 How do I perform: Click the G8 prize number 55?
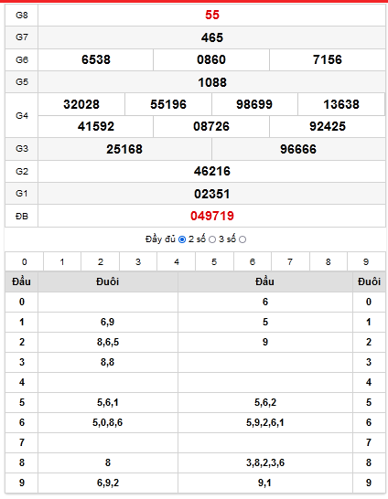pyautogui.click(x=212, y=15)
